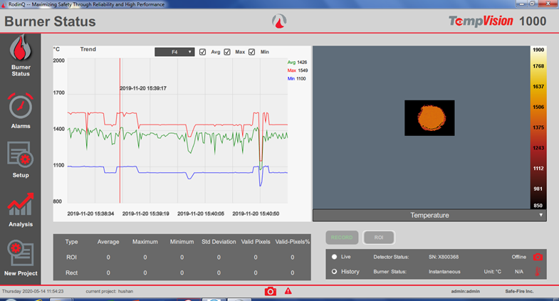559x301 pixels.
Task: Open the F4 burner dropdown
Action: [x=174, y=52]
